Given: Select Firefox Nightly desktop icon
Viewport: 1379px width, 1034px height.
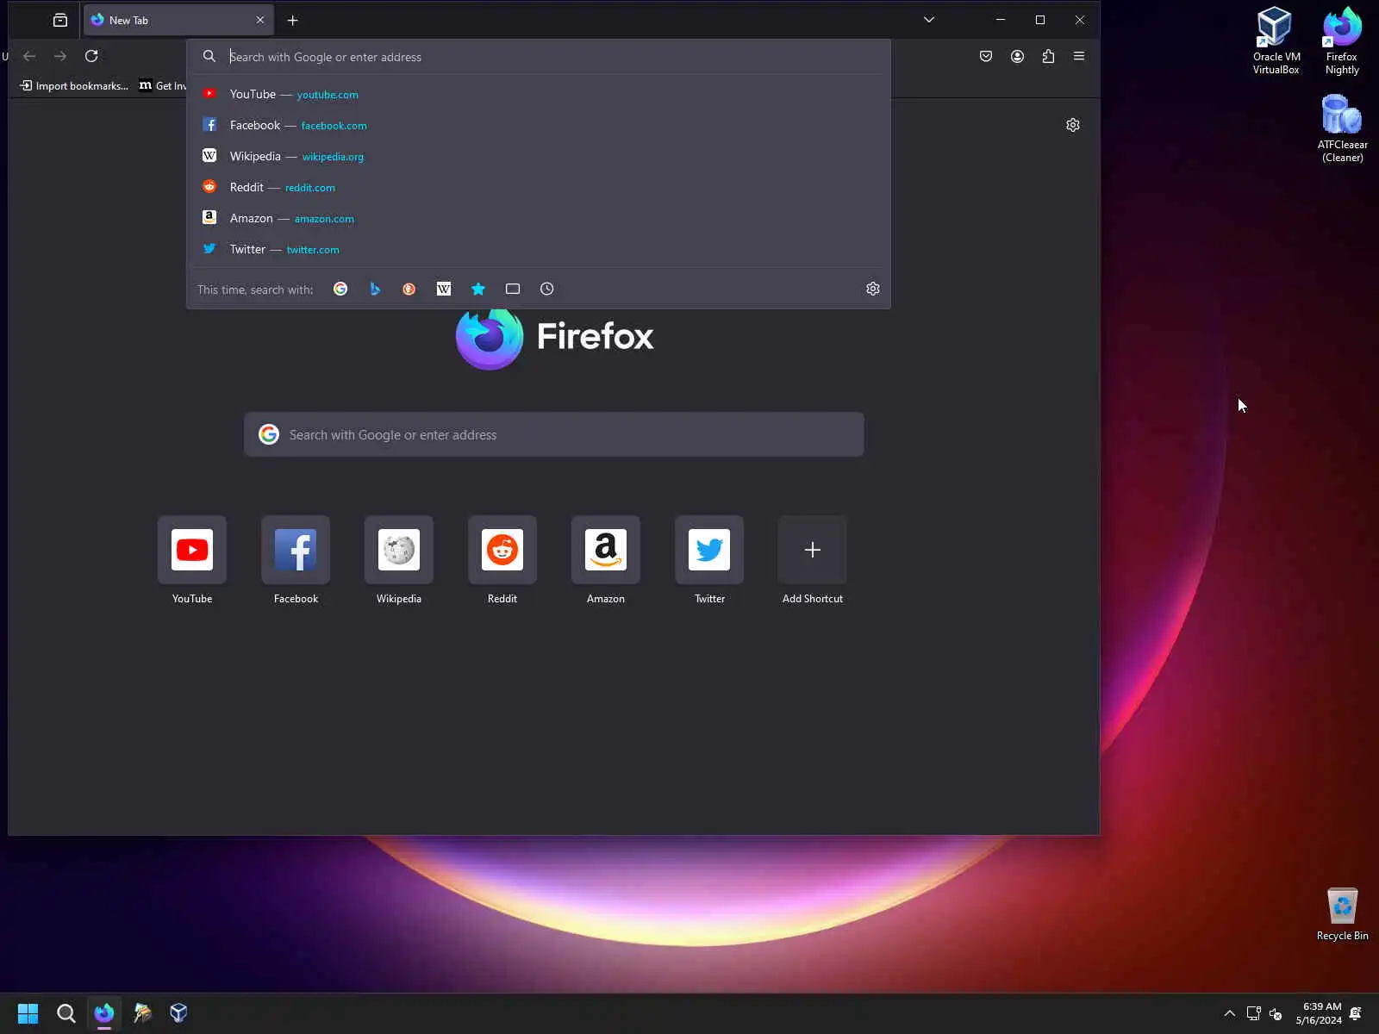Looking at the screenshot, I should [x=1342, y=40].
